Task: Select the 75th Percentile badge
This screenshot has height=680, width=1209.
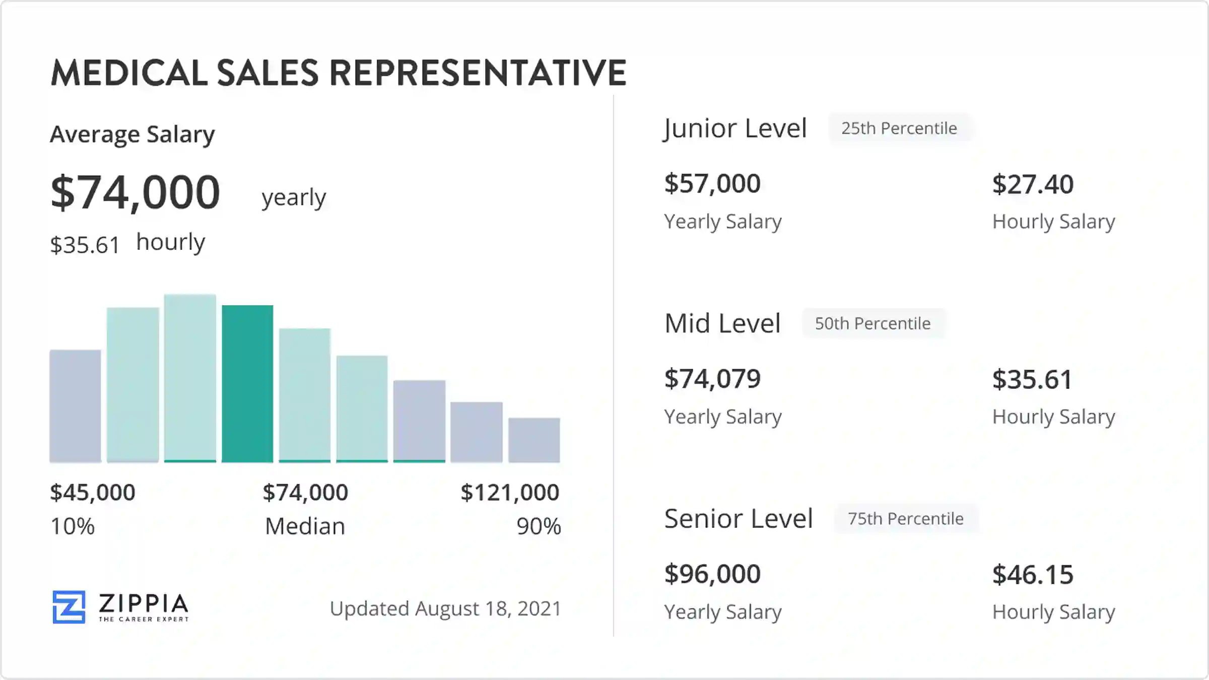Action: 906,519
